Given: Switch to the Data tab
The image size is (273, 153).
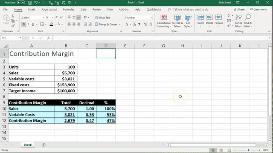Looking at the screenshot, I should pos(84,9).
